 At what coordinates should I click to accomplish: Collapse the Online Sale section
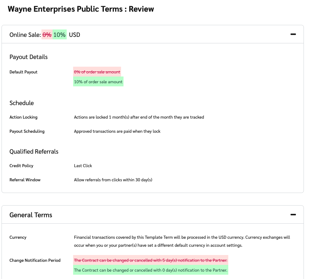tap(293, 34)
